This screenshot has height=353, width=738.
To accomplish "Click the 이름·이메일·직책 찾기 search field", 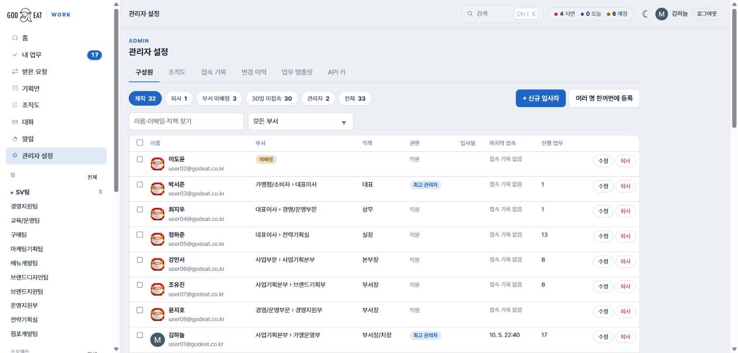I will coord(186,122).
